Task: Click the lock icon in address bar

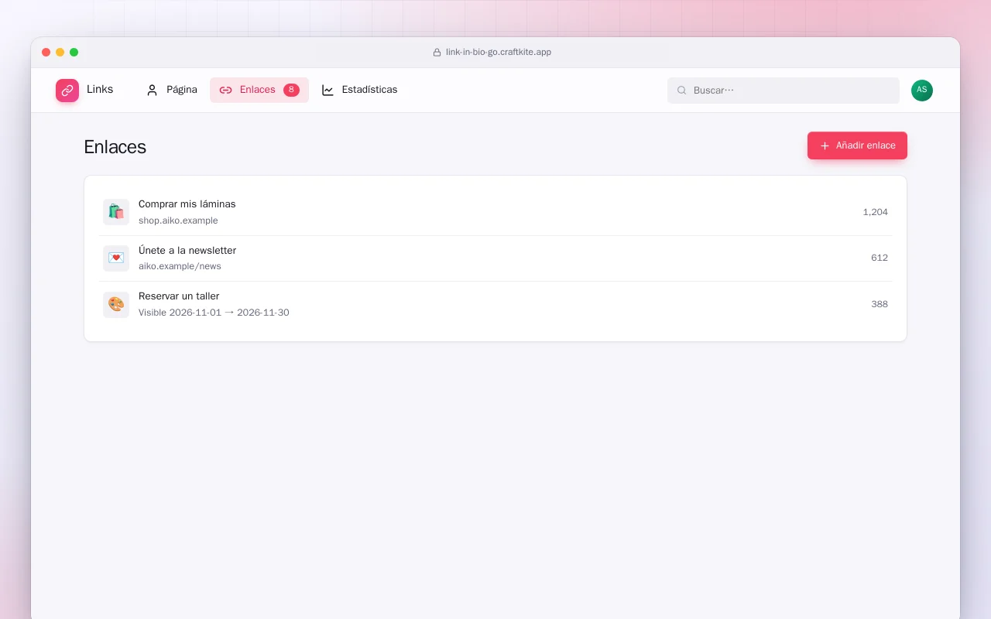Action: 437,53
